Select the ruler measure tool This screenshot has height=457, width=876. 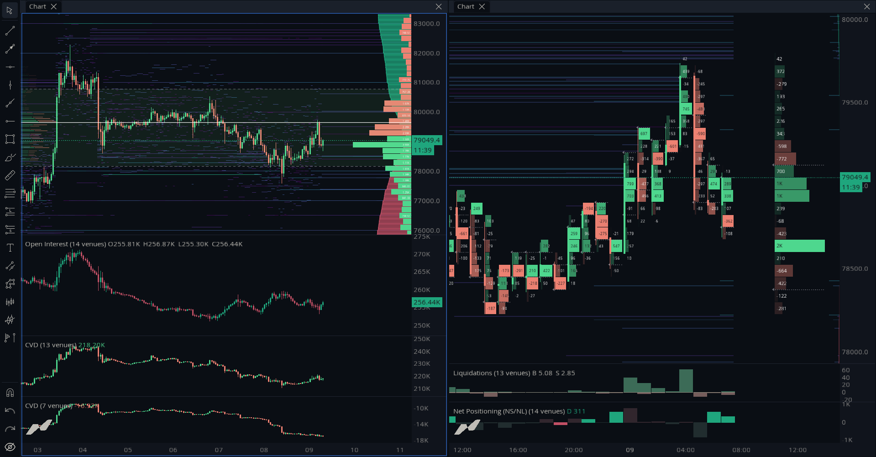click(x=10, y=175)
